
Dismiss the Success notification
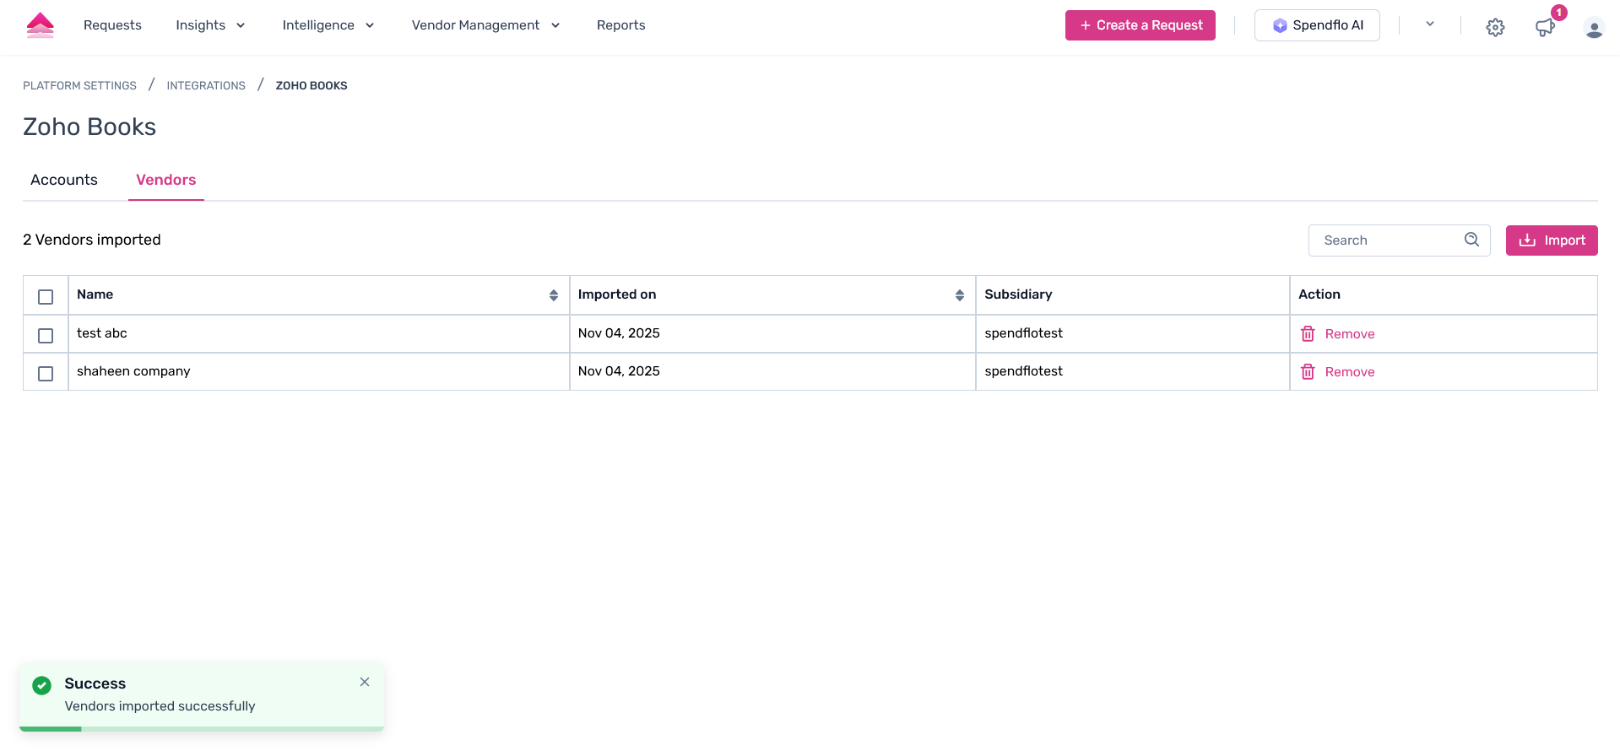coord(365,682)
